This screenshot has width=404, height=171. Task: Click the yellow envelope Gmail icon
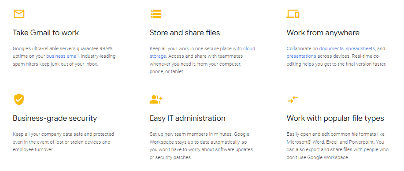pos(19,14)
